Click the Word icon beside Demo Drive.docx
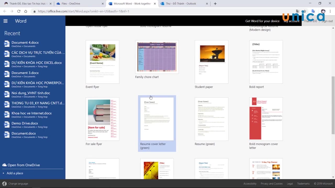 click(x=7, y=125)
